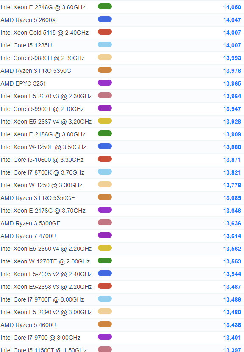The image size is (244, 352).
Task: Click red swatch beside Xeon Gold 5115
Action: [x=105, y=32]
